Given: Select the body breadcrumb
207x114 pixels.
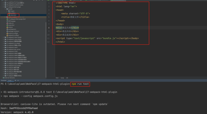Looking at the screenshot, I should pyautogui.click(x=62, y=78).
